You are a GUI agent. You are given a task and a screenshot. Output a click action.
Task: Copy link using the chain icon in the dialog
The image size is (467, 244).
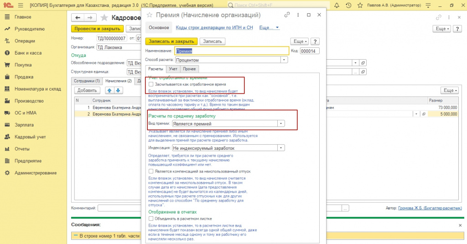click(287, 15)
